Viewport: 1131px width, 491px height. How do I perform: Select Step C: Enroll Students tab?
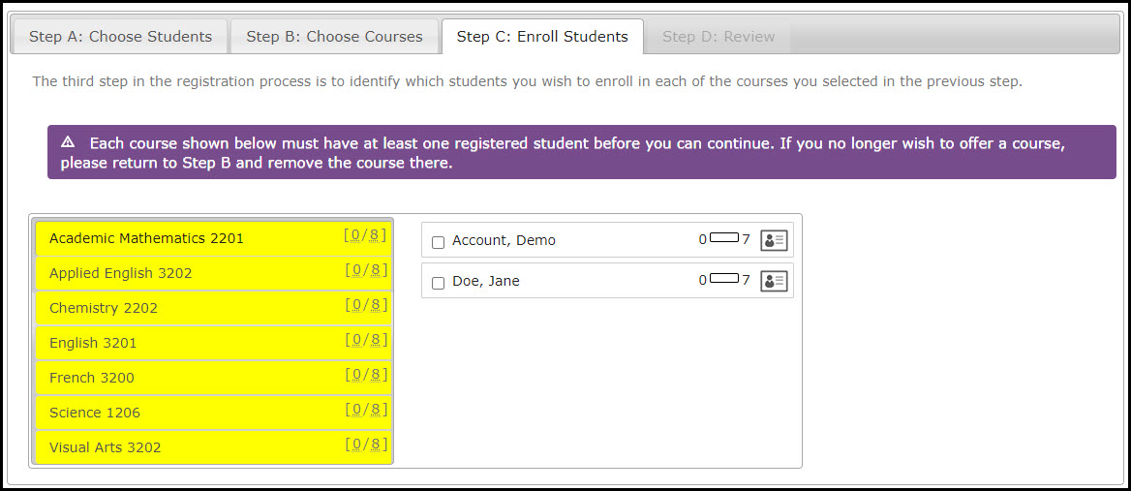pos(542,37)
